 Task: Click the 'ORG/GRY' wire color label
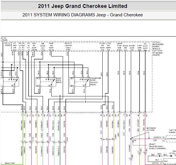(x=138, y=123)
